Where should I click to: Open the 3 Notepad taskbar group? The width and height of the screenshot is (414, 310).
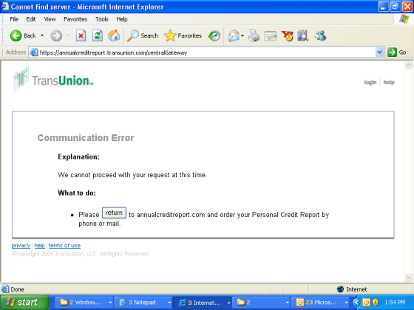tap(143, 303)
